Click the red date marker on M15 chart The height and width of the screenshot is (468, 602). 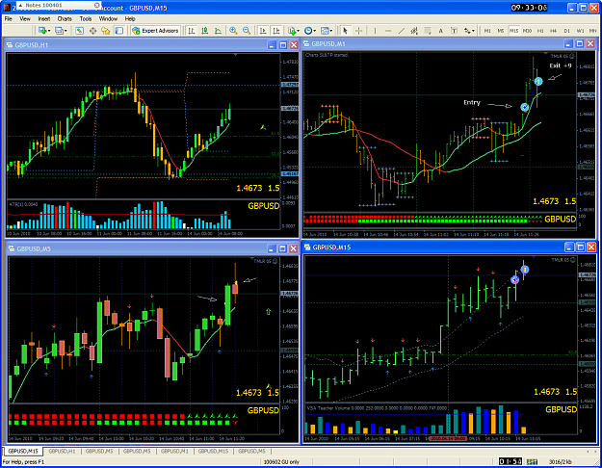point(448,438)
